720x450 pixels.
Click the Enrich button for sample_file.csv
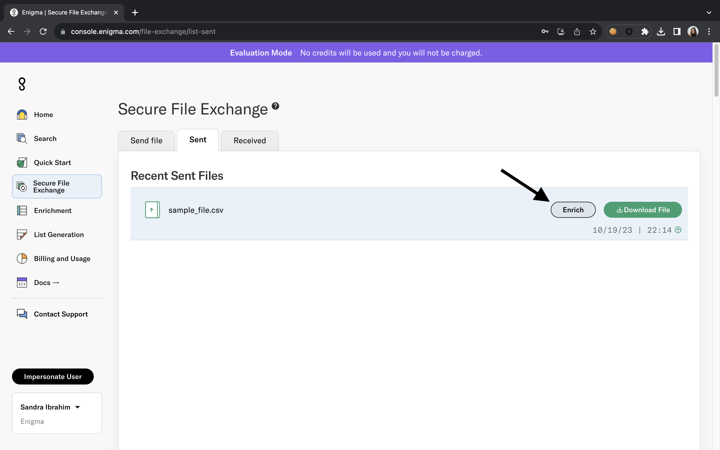pos(573,210)
